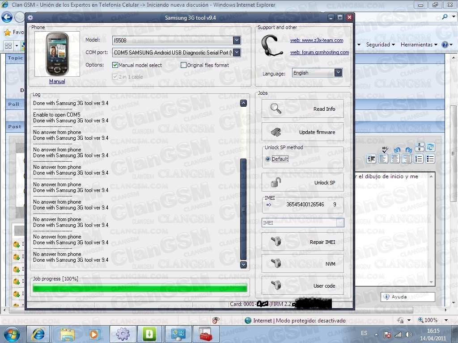Click Unlock SP button
458x343 pixels.
tap(303, 183)
